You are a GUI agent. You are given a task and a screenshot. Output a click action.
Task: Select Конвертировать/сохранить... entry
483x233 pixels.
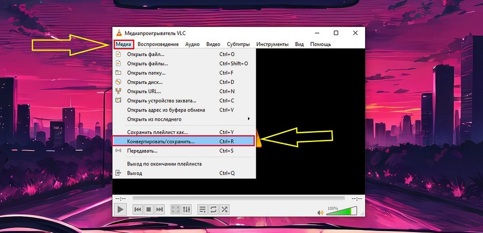[184, 141]
